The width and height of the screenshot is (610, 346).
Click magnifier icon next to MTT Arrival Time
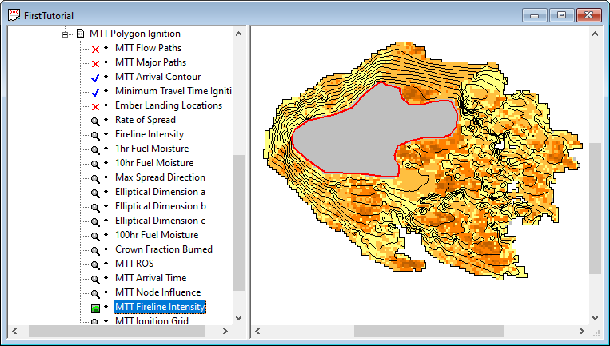(95, 279)
